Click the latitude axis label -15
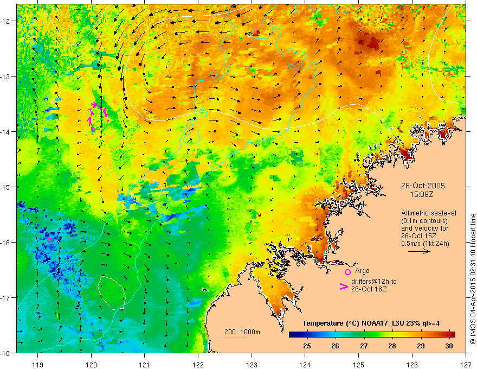Image resolution: width=477 pixels, height=369 pixels. [5, 187]
